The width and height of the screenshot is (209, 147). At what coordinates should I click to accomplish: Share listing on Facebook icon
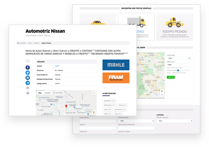pos(28,68)
